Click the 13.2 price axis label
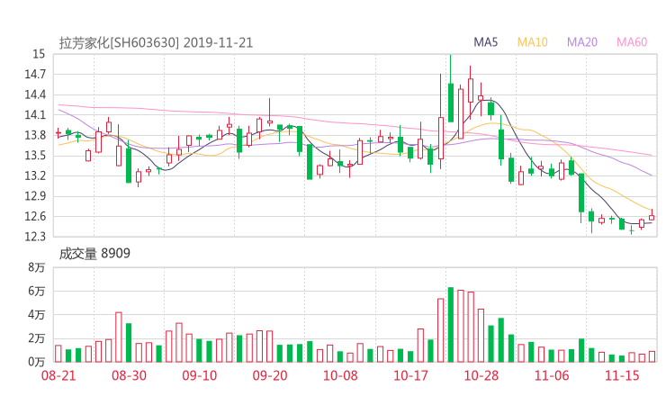 [35, 175]
